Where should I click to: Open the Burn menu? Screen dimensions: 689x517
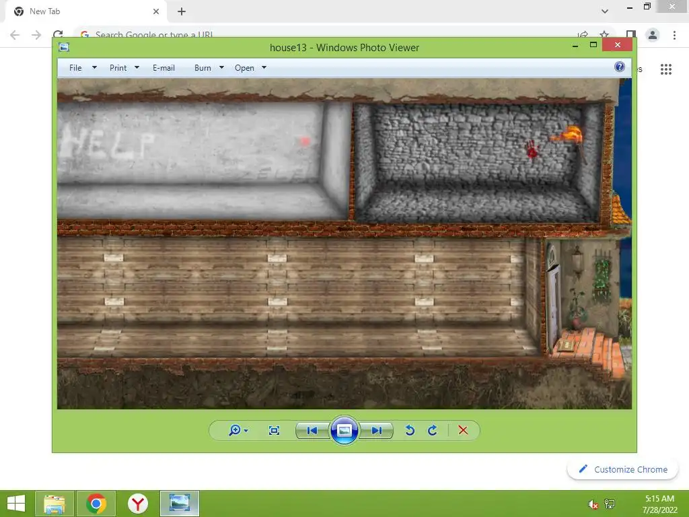[x=203, y=68]
